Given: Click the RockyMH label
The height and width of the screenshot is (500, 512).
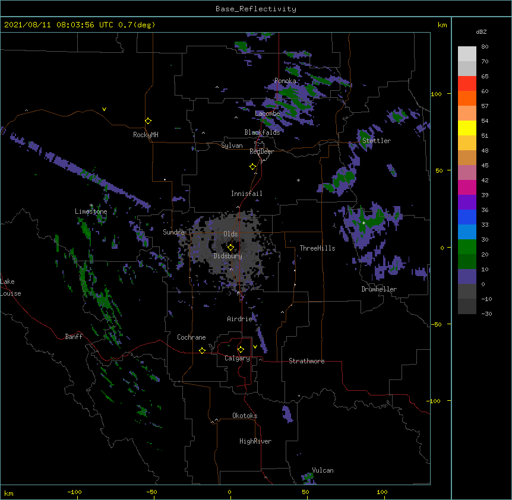Looking at the screenshot, I should click(x=146, y=135).
